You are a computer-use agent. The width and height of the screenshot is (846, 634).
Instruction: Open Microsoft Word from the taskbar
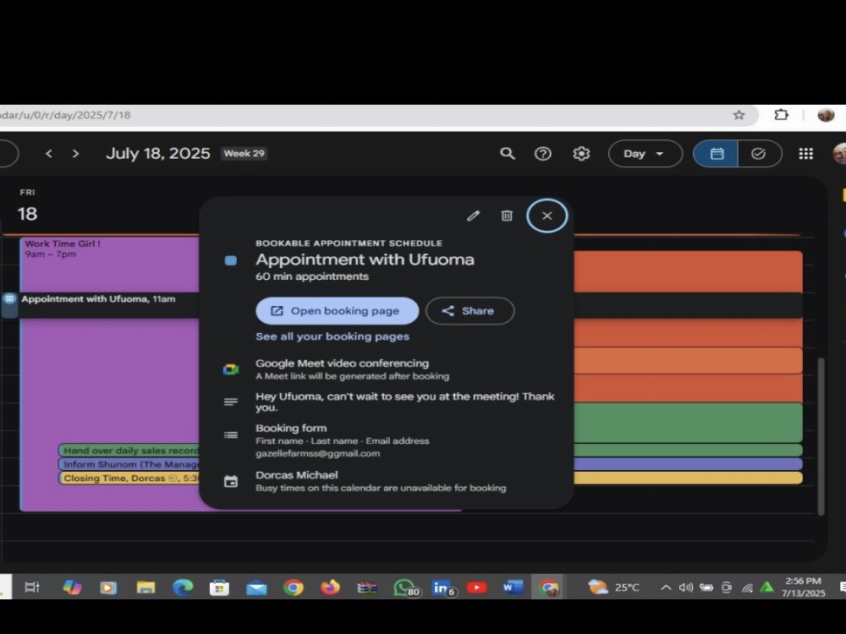coord(513,588)
